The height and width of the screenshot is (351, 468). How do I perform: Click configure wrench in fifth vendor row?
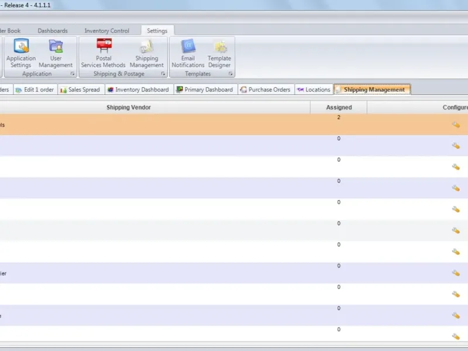pos(456,209)
